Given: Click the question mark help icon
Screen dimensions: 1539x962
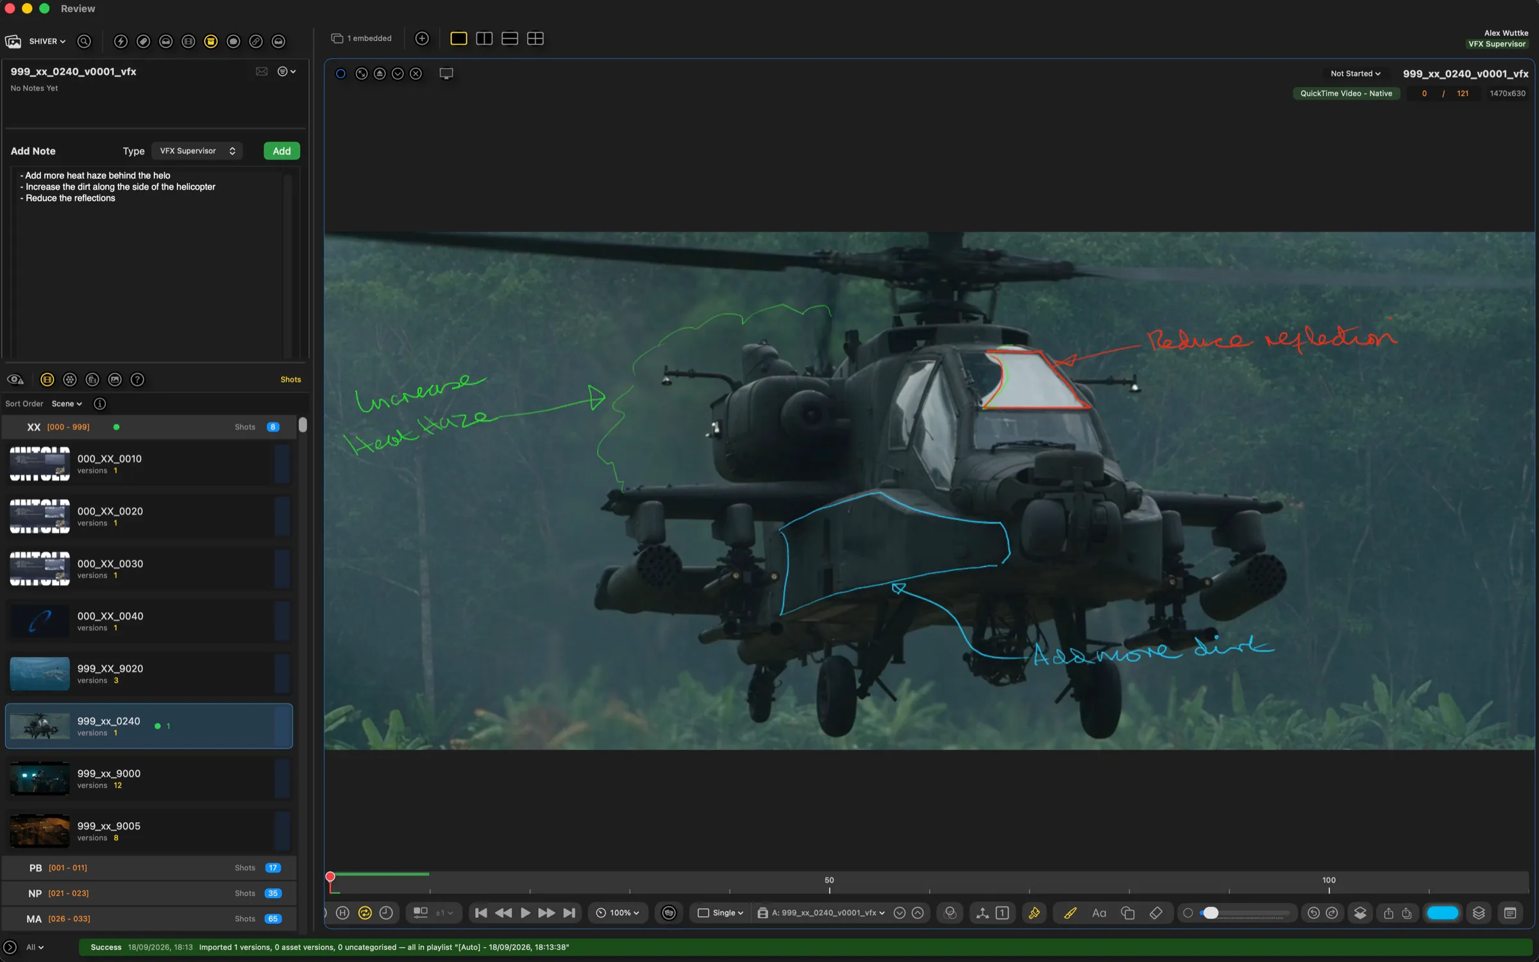Looking at the screenshot, I should tap(137, 379).
